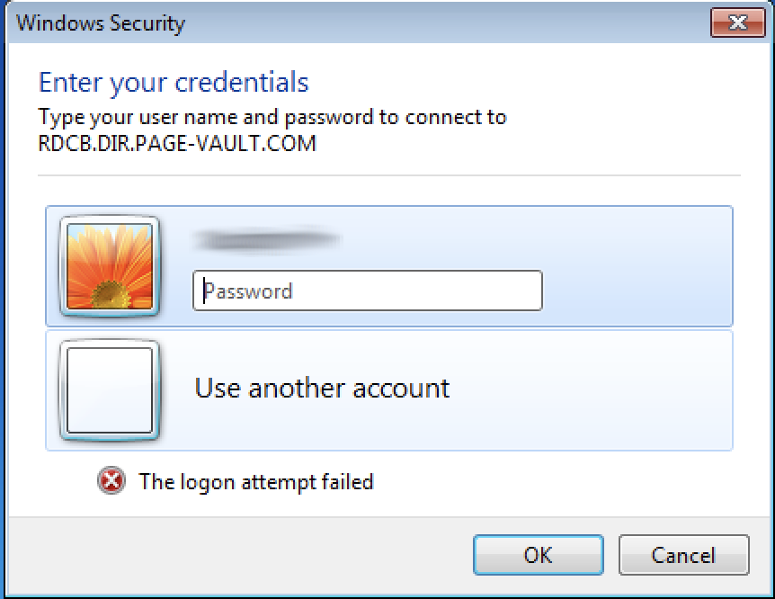
Task: Click the RDCB.DIR.PAGE-VAULT.COM server name
Action: coord(177,143)
